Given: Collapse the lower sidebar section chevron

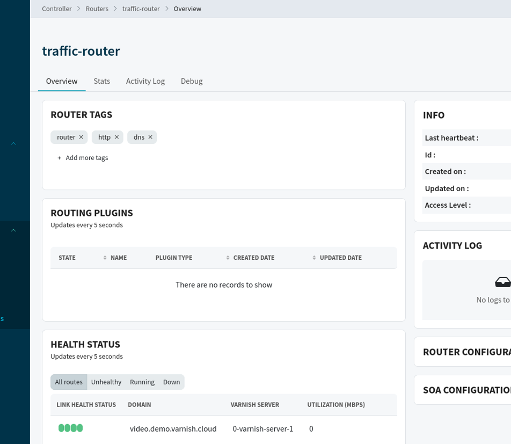Looking at the screenshot, I should tap(13, 230).
